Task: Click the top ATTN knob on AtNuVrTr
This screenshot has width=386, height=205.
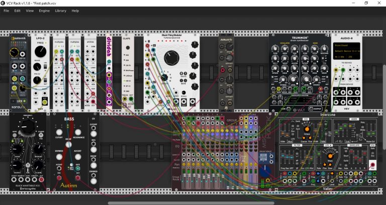Action: [x=229, y=46]
